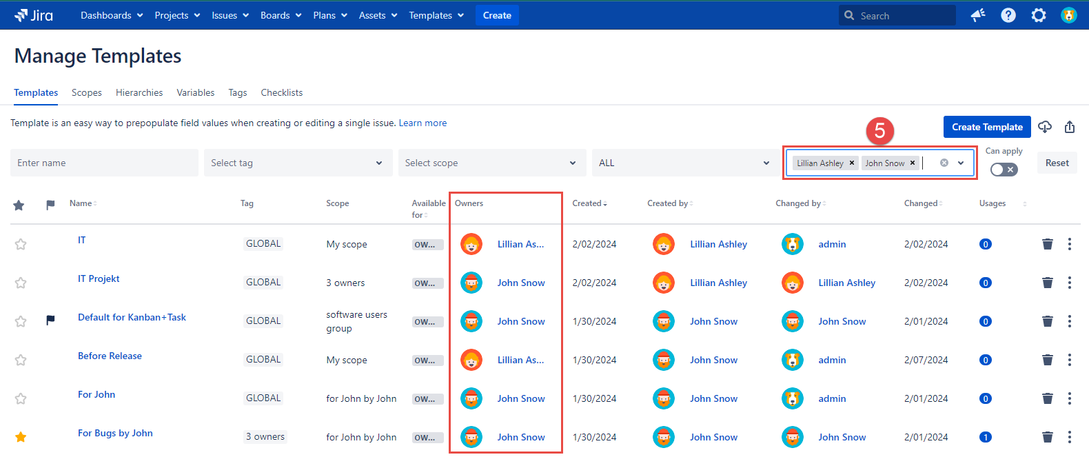Click the notifications megaphone icon
This screenshot has height=457, width=1089.
tap(978, 15)
